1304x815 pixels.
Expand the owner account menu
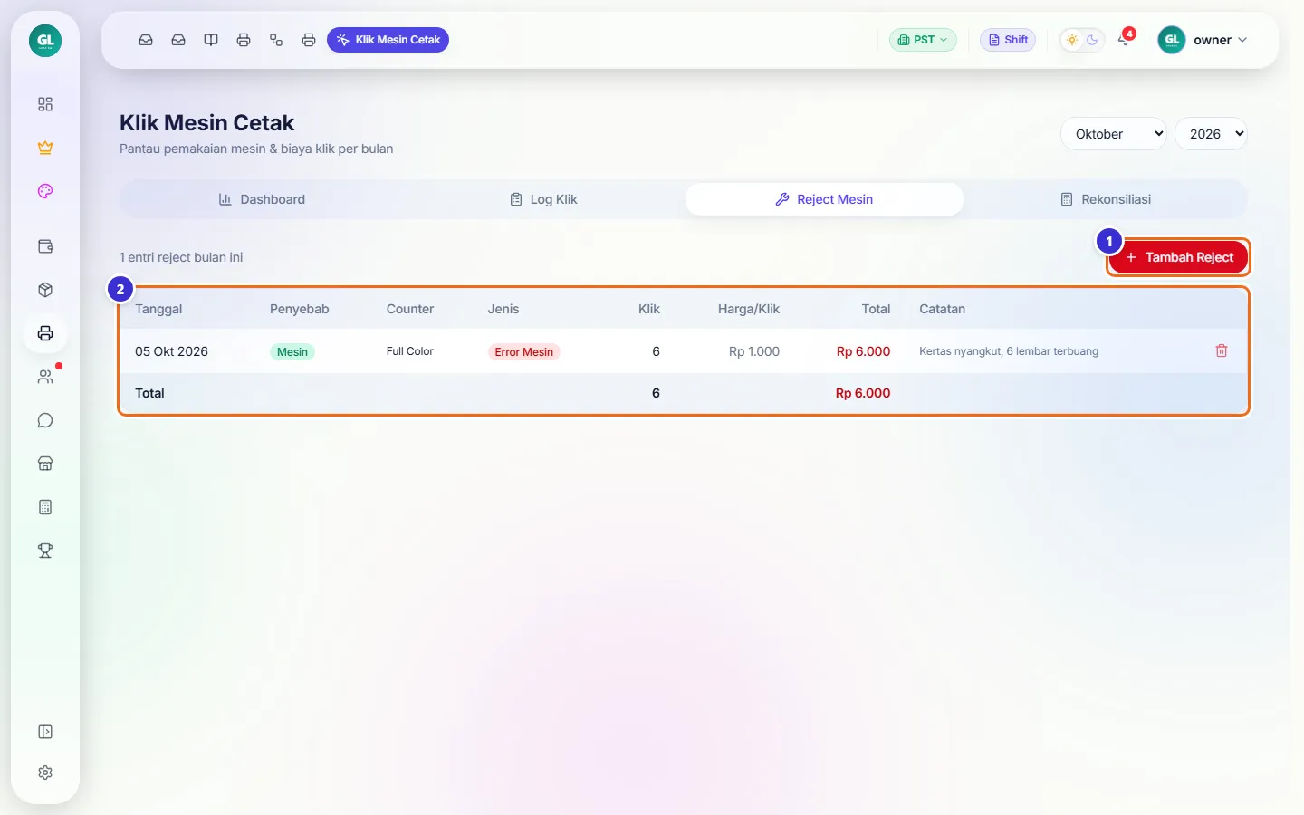(x=1203, y=40)
